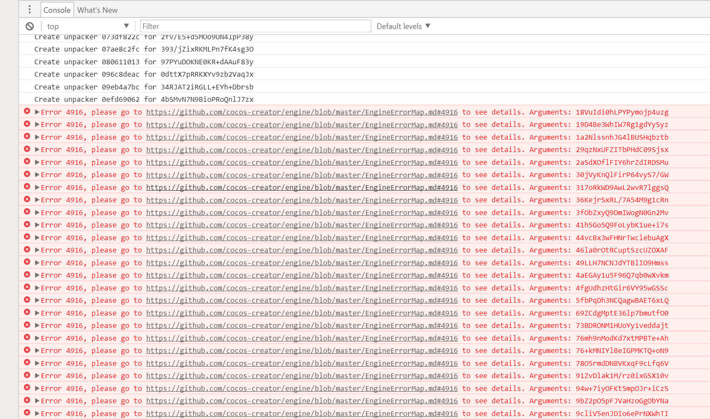Expand the error with argument 36KejrSxRL/7A54M9g1cRn
The image size is (710, 419).
(37, 200)
